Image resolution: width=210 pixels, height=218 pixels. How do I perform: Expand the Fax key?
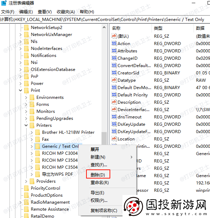(32, 139)
